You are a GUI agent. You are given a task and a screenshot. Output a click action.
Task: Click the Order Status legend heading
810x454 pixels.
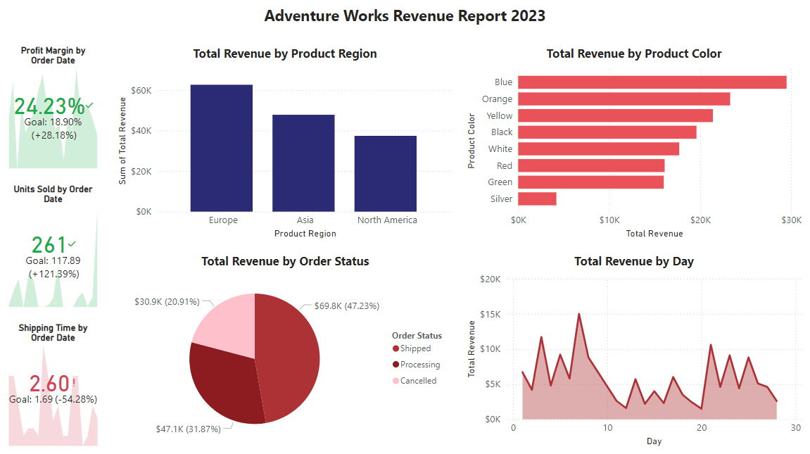coord(417,336)
